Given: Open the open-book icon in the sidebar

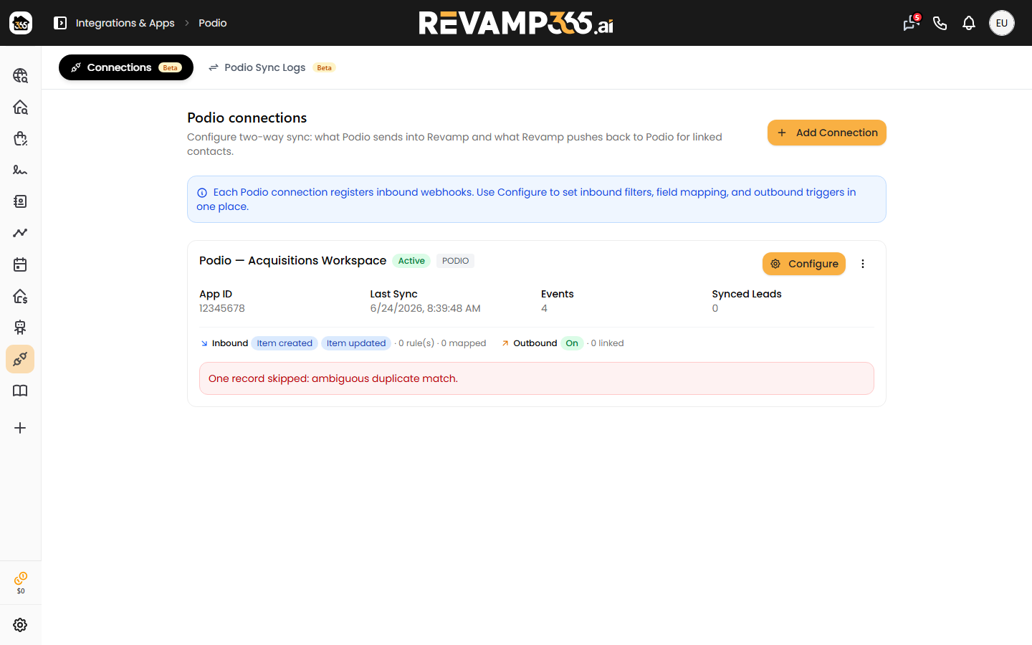Looking at the screenshot, I should click(20, 391).
